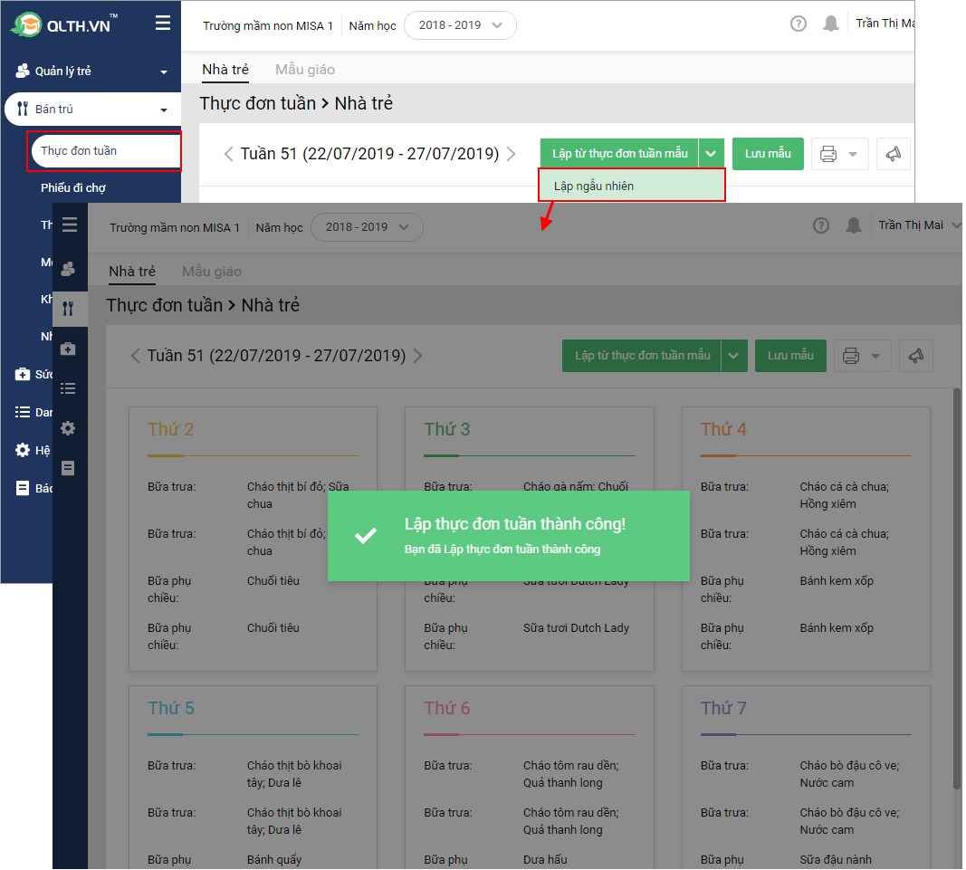The height and width of the screenshot is (870, 966).
Task: Click report icon in collapsed sidebar
Action: 69,468
